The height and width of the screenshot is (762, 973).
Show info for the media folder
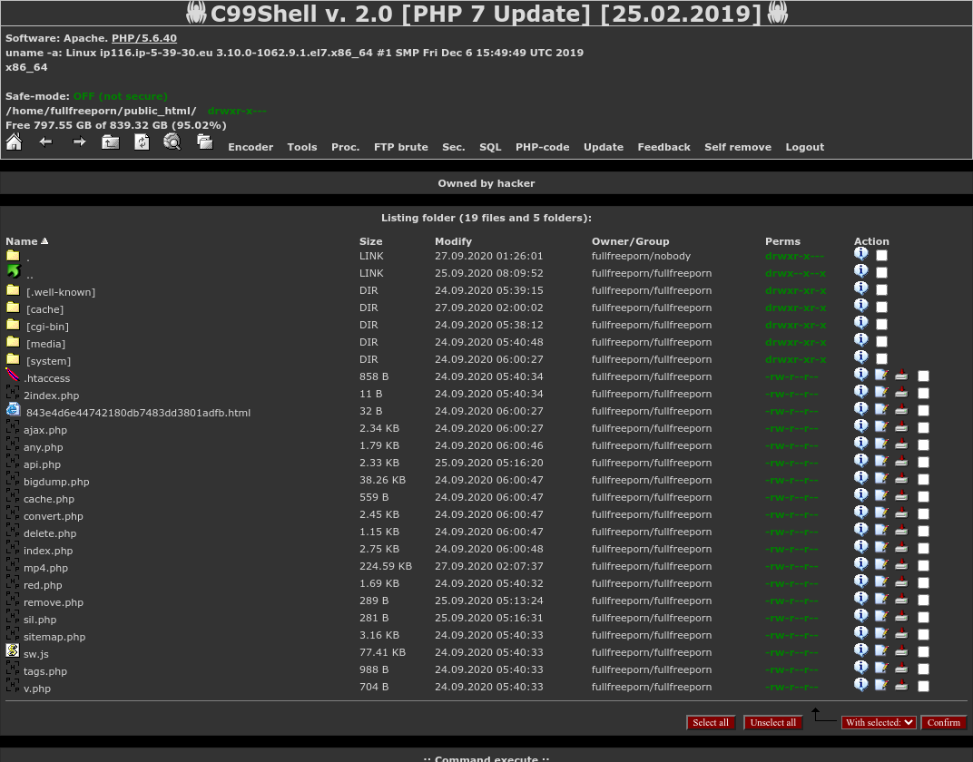[860, 340]
